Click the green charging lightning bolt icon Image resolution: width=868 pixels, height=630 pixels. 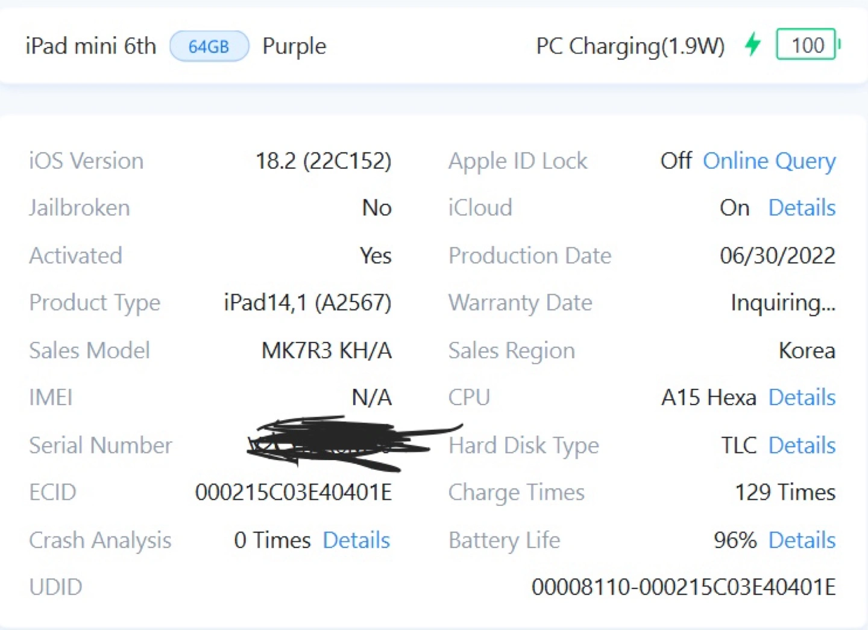pyautogui.click(x=752, y=44)
